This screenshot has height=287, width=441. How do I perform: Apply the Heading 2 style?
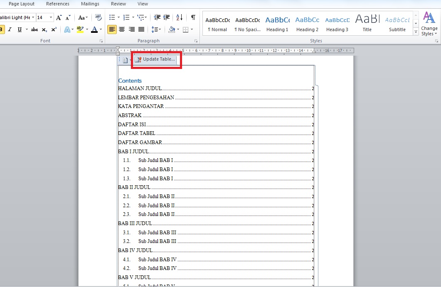pos(307,24)
